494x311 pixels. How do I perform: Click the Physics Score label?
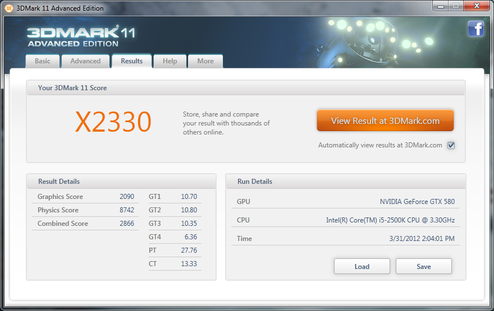58,210
